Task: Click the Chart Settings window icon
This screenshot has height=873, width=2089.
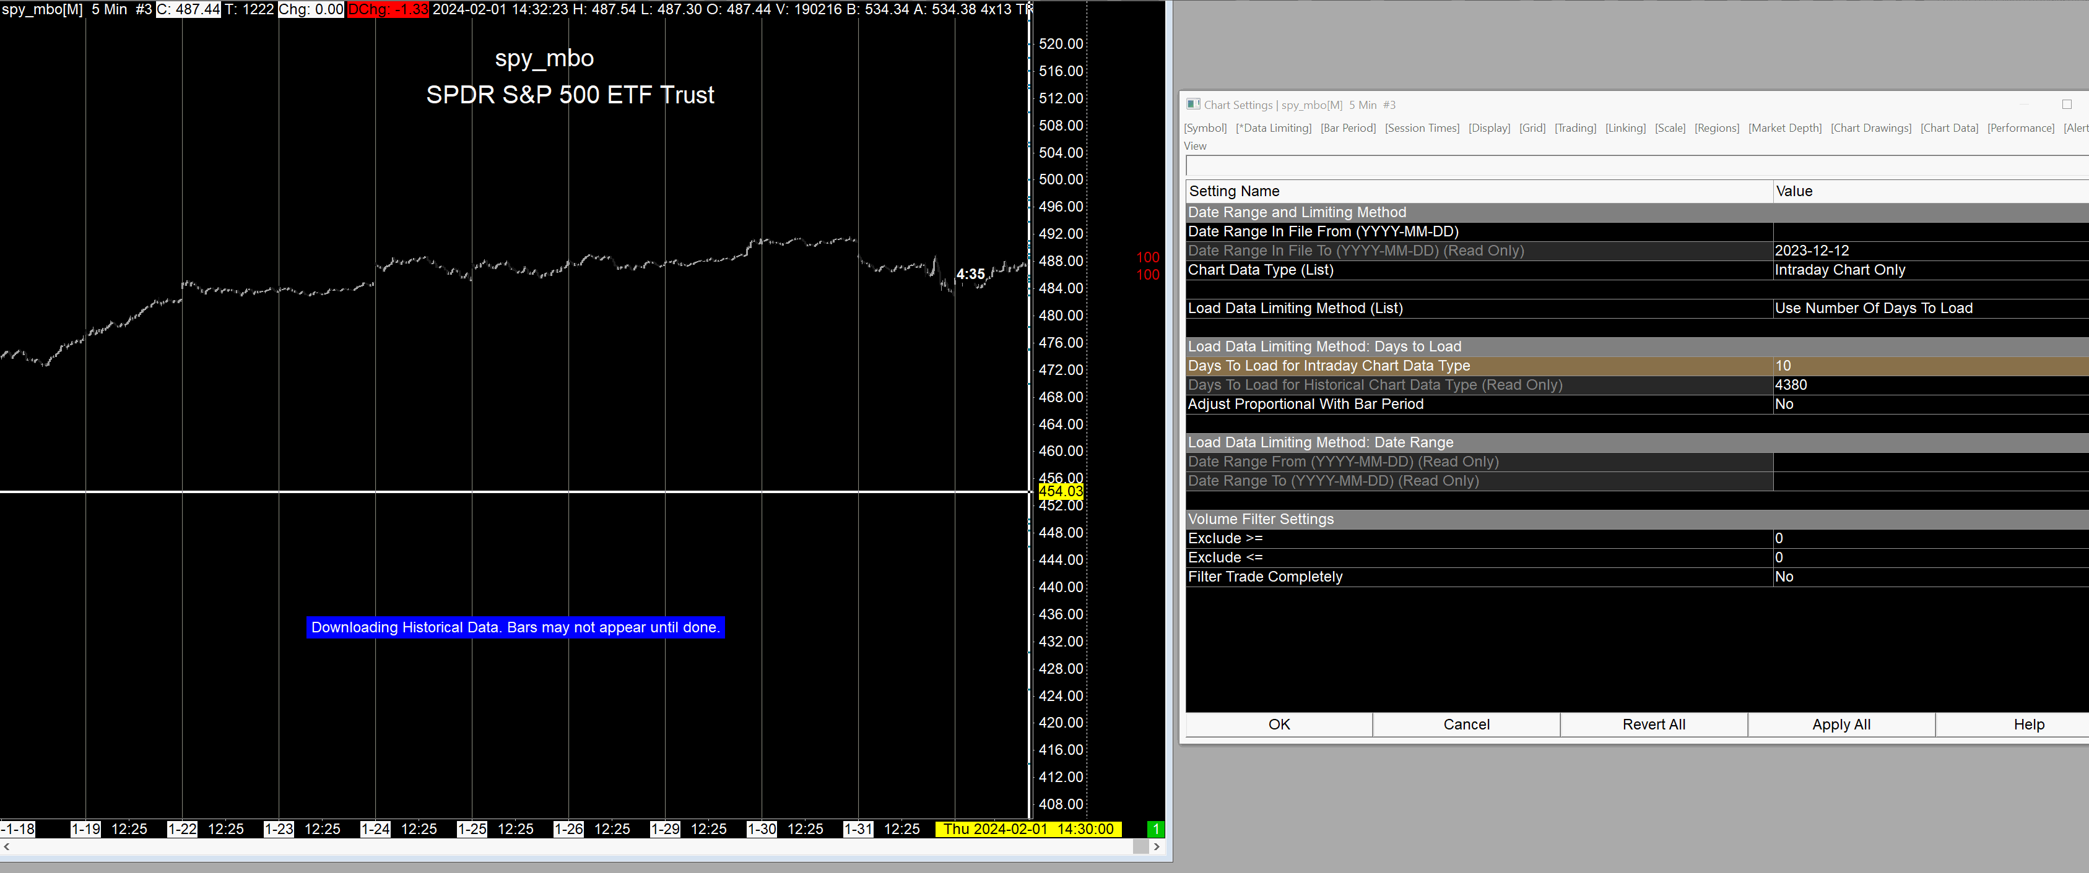Action: point(1193,105)
